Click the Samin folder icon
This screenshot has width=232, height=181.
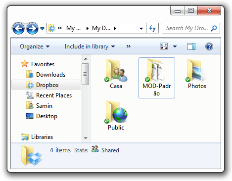[x=30, y=105]
